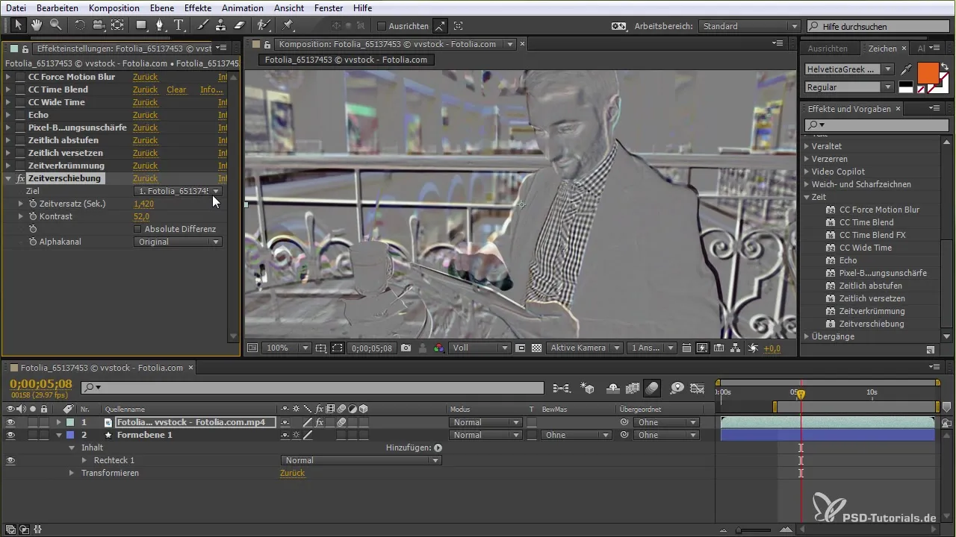Toggle the Ausrichten checkbox
956x537 pixels.
pos(382,26)
